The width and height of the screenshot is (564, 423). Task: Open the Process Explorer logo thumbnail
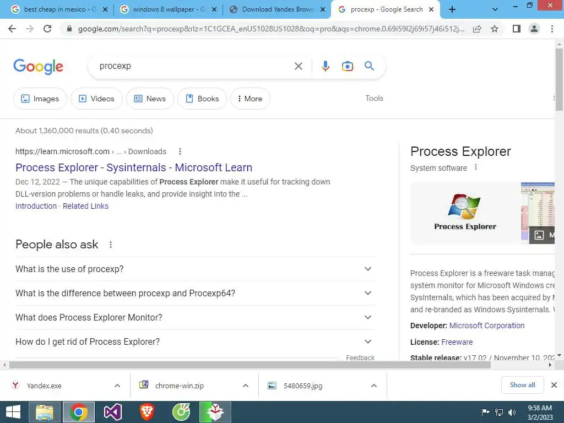tap(465, 213)
